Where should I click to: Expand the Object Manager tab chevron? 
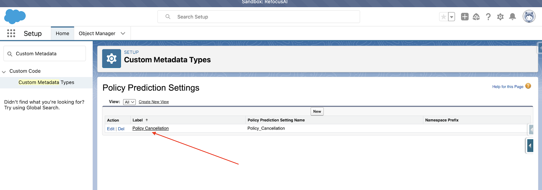pyautogui.click(x=123, y=33)
